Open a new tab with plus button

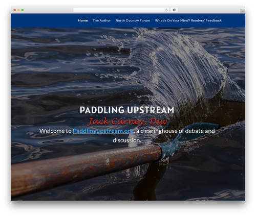tap(243, 11)
